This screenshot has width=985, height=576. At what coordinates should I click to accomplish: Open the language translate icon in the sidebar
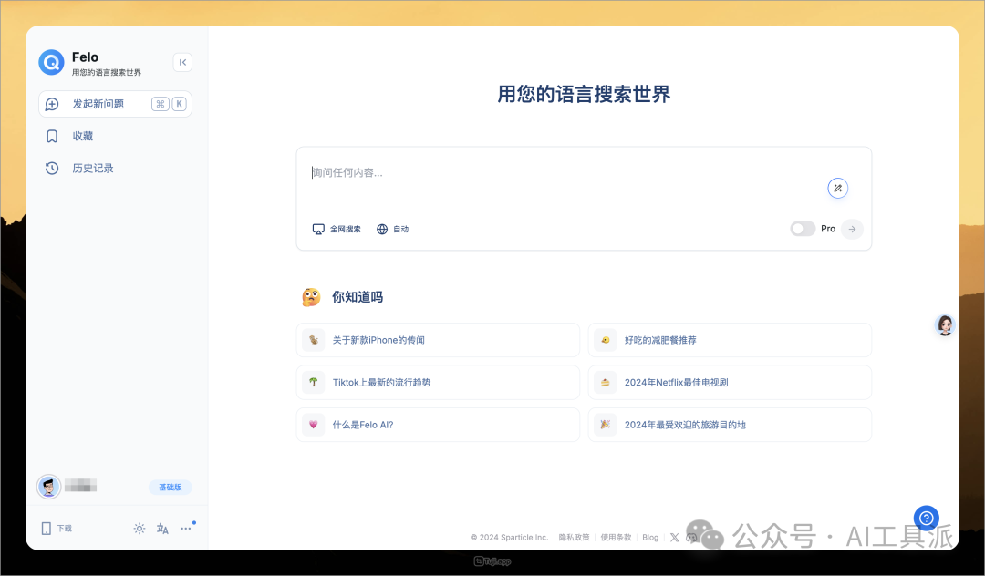click(162, 529)
